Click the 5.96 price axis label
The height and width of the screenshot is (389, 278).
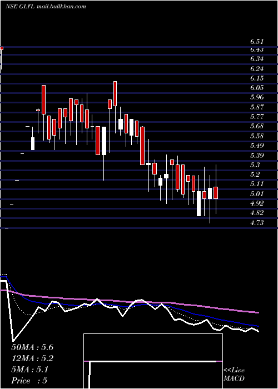point(257,97)
